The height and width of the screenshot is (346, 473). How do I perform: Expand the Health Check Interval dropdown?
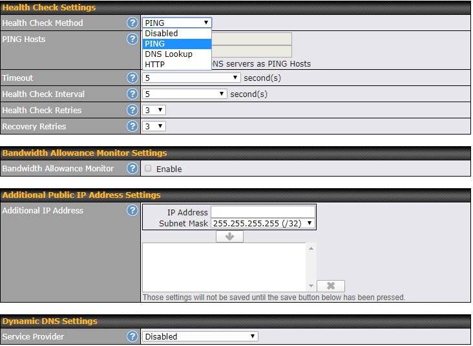click(x=185, y=94)
